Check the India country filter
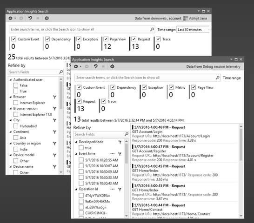The width and height of the screenshot is (254, 223). tap(16, 149)
